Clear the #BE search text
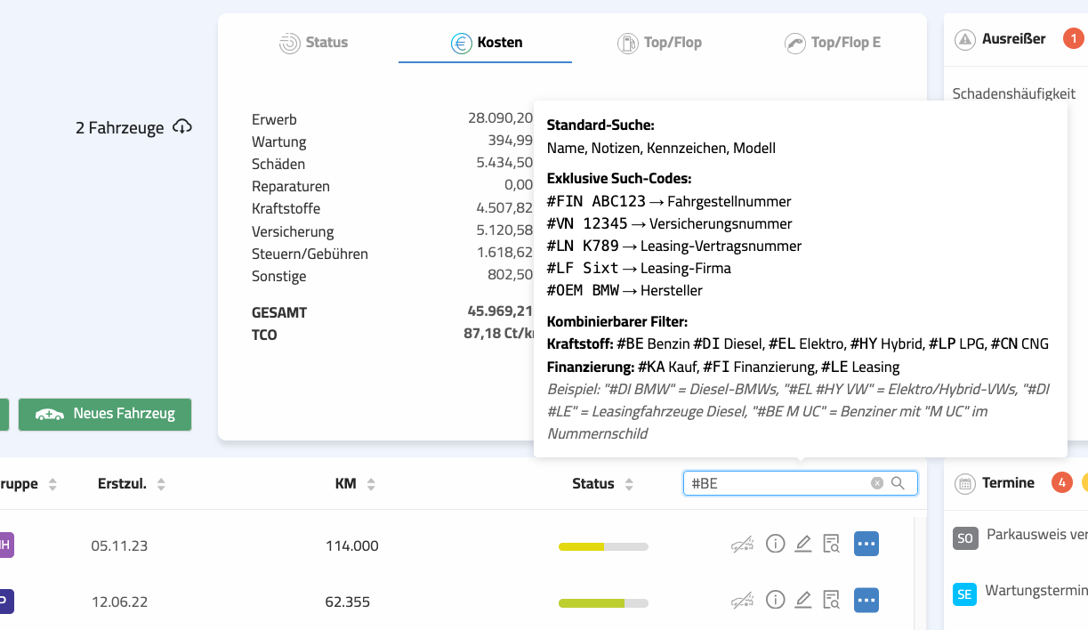This screenshot has width=1088, height=630. tap(877, 483)
